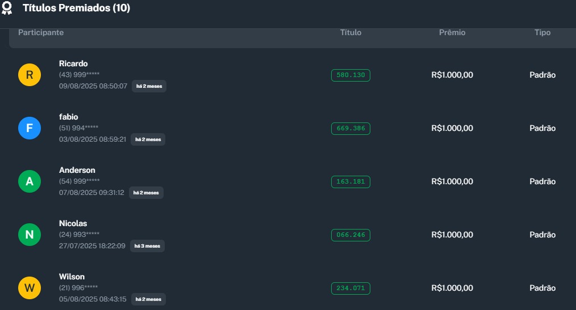
Task: Click the title badge 234.071
Action: (350, 288)
